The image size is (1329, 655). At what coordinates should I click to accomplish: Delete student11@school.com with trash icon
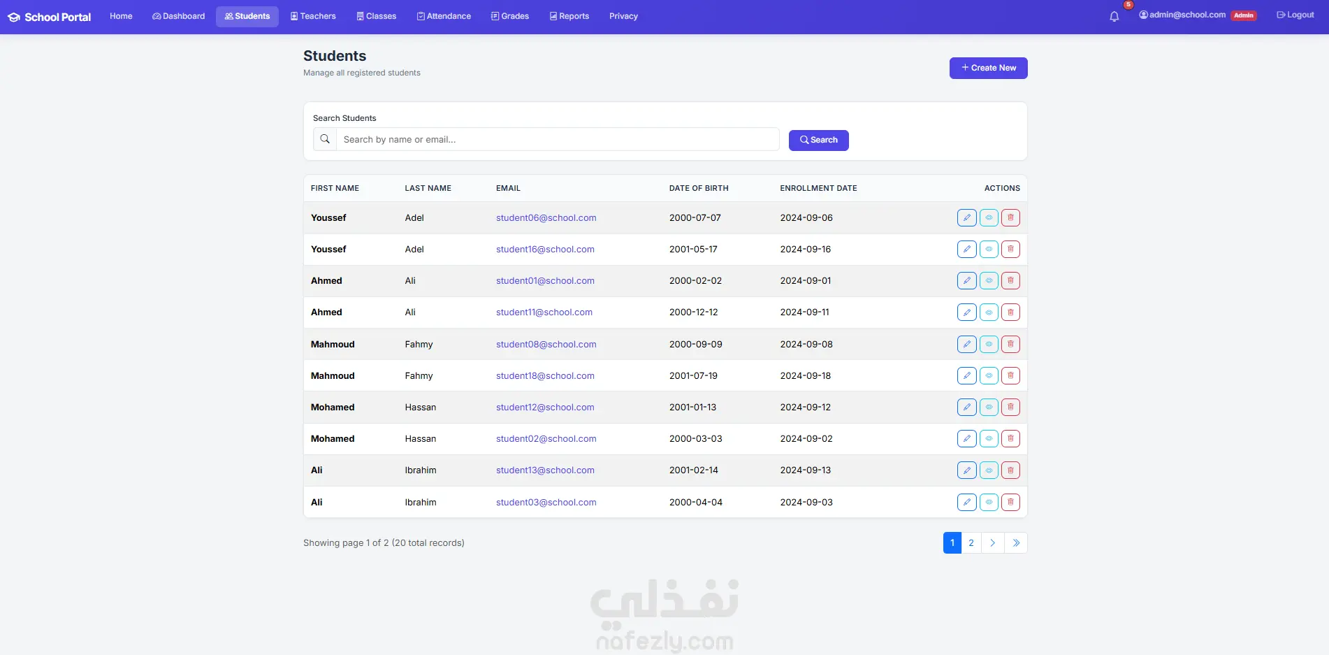1010,312
